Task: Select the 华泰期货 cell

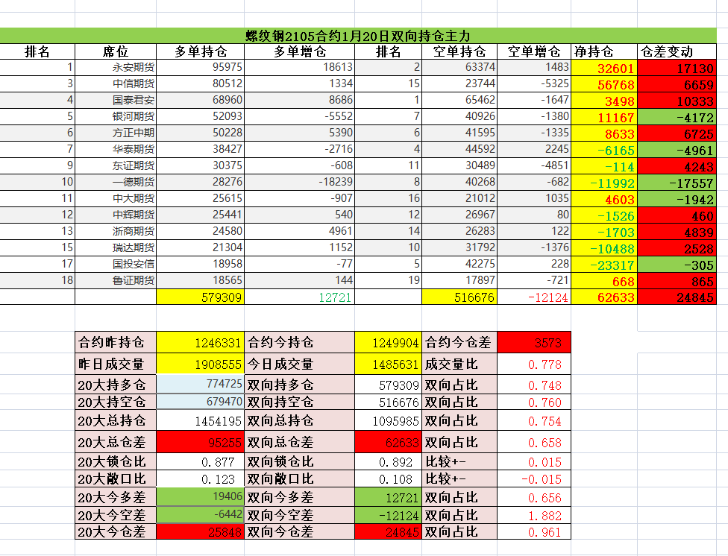Action: click(116, 150)
